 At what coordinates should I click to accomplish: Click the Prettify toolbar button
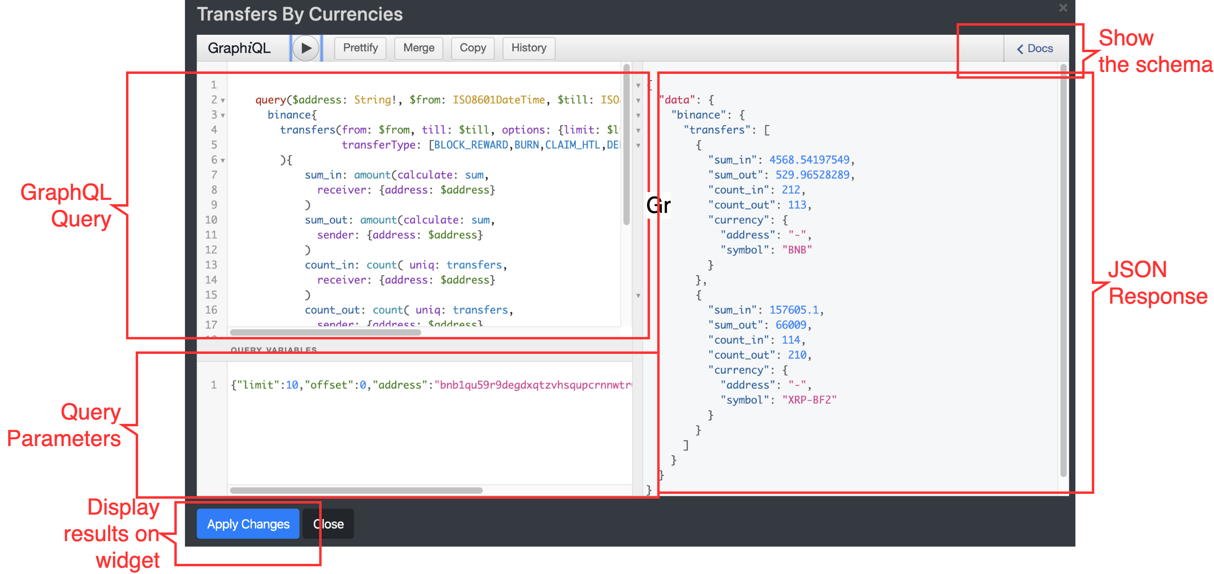coord(360,48)
